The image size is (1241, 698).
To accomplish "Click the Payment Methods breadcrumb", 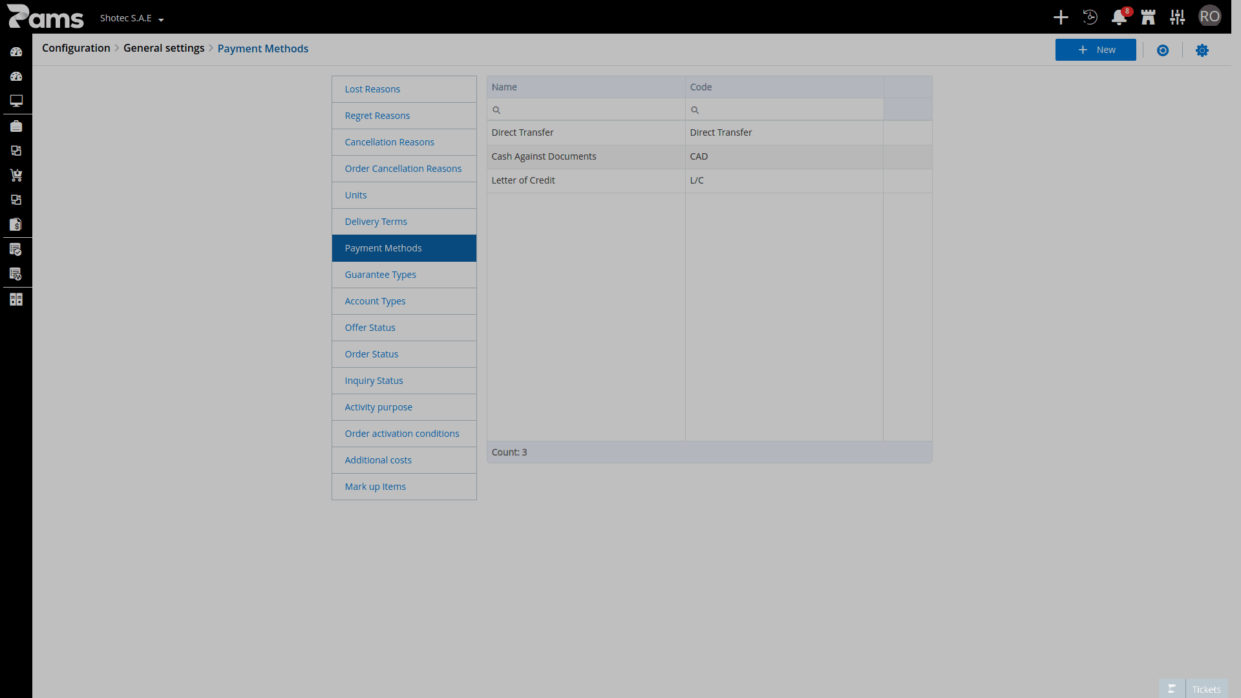I will click(x=262, y=48).
